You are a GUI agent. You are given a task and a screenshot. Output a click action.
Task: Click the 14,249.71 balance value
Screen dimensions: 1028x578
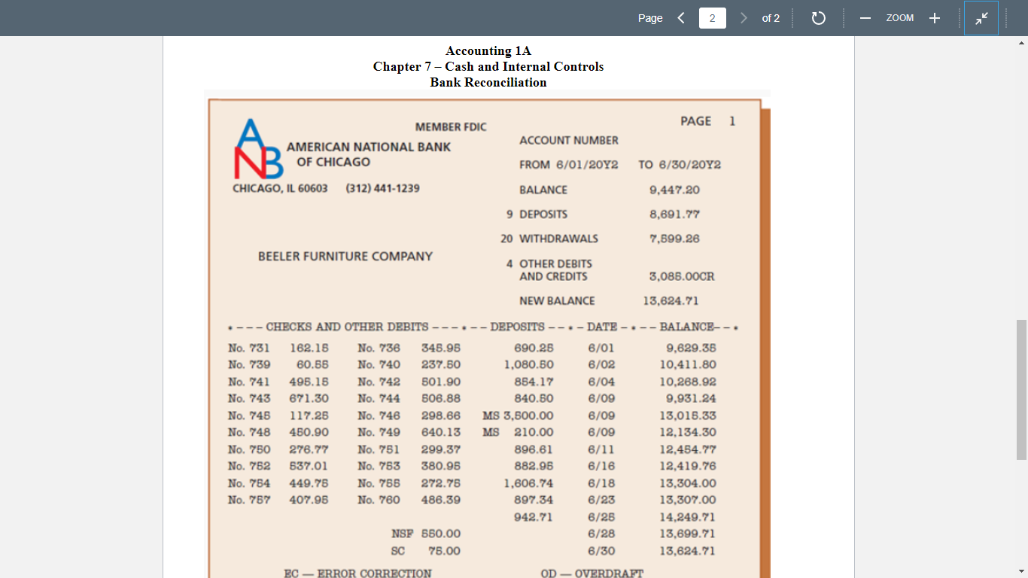point(688,518)
